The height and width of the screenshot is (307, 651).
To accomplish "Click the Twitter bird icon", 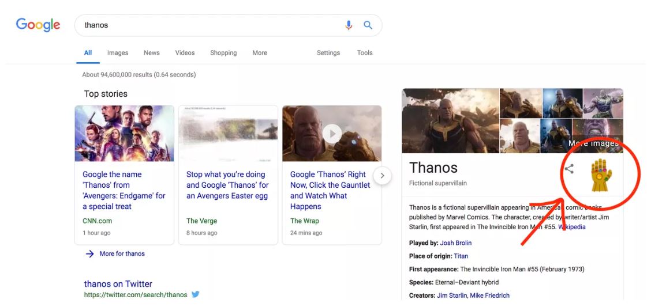I will pyautogui.click(x=195, y=294).
